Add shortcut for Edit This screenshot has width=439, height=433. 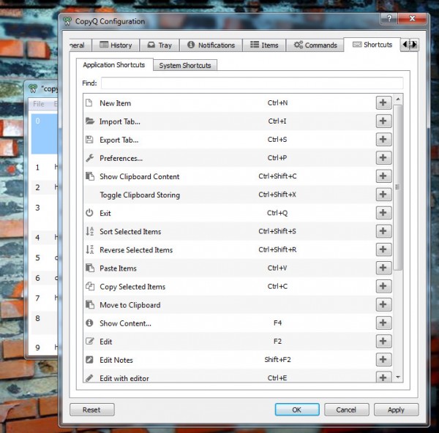[383, 341]
